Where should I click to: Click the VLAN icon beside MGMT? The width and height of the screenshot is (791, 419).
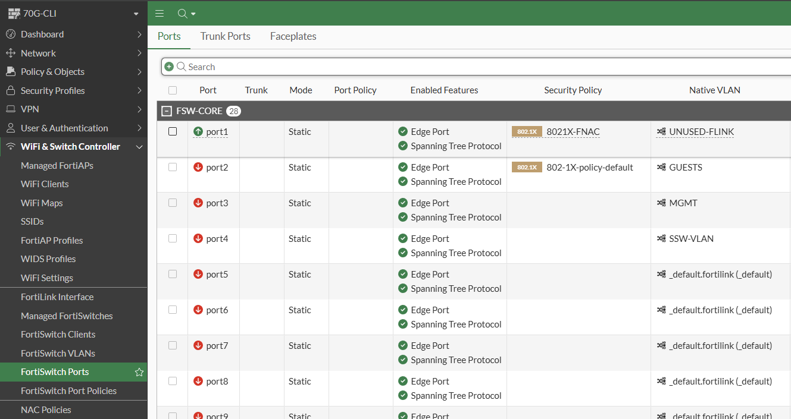tap(661, 203)
